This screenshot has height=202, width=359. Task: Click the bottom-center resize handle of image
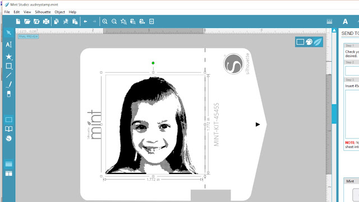153,176
